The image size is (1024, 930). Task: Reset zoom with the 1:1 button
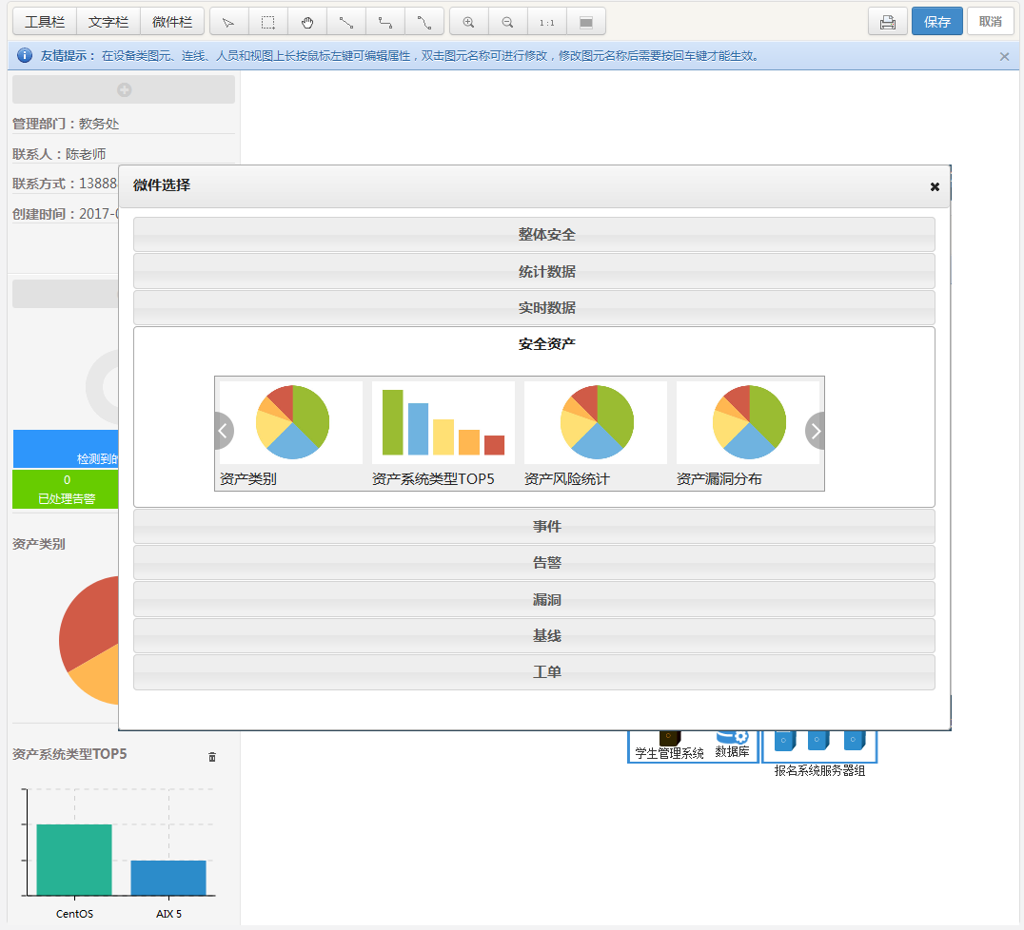click(546, 22)
